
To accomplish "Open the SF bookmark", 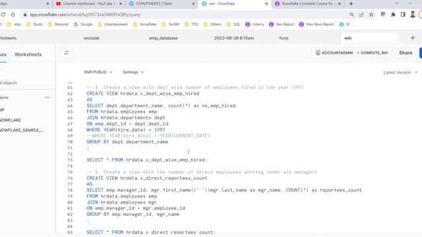I will [344, 24].
